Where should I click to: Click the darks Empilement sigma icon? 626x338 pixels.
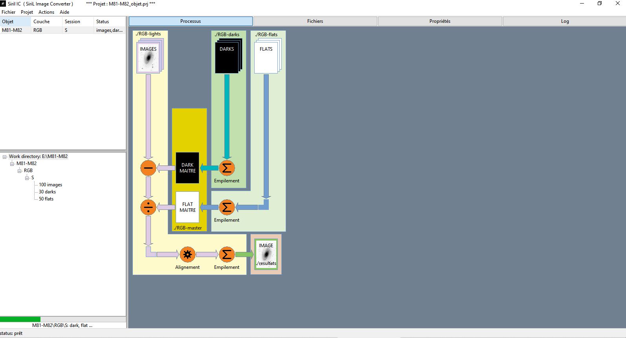click(x=227, y=168)
